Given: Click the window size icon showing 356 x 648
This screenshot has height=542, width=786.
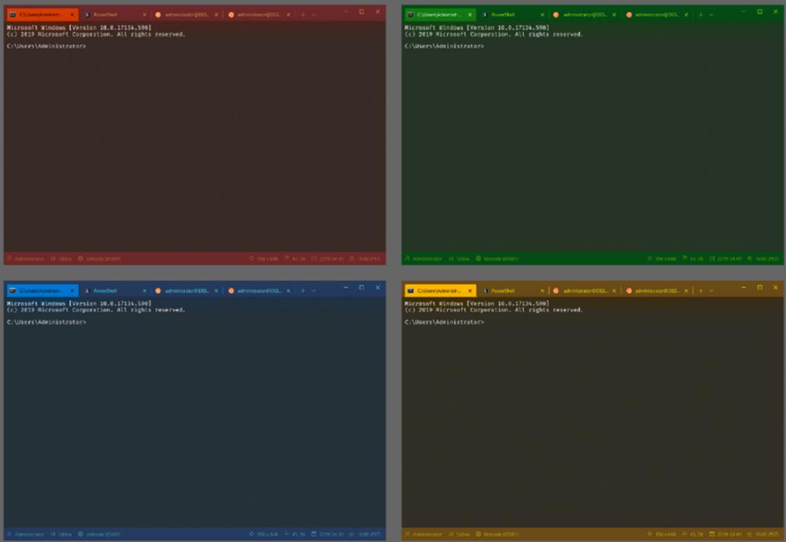Looking at the screenshot, I should [252, 259].
